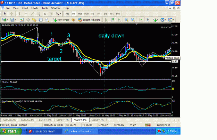The height and width of the screenshot is (140, 217).
Task: Click the connection status bars icon
Action: [x=148, y=125]
